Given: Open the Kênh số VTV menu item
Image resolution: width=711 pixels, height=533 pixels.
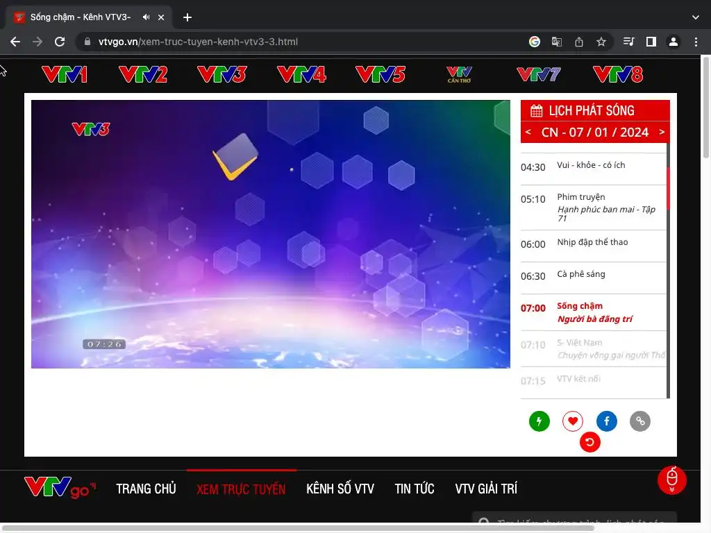Looking at the screenshot, I should (340, 489).
